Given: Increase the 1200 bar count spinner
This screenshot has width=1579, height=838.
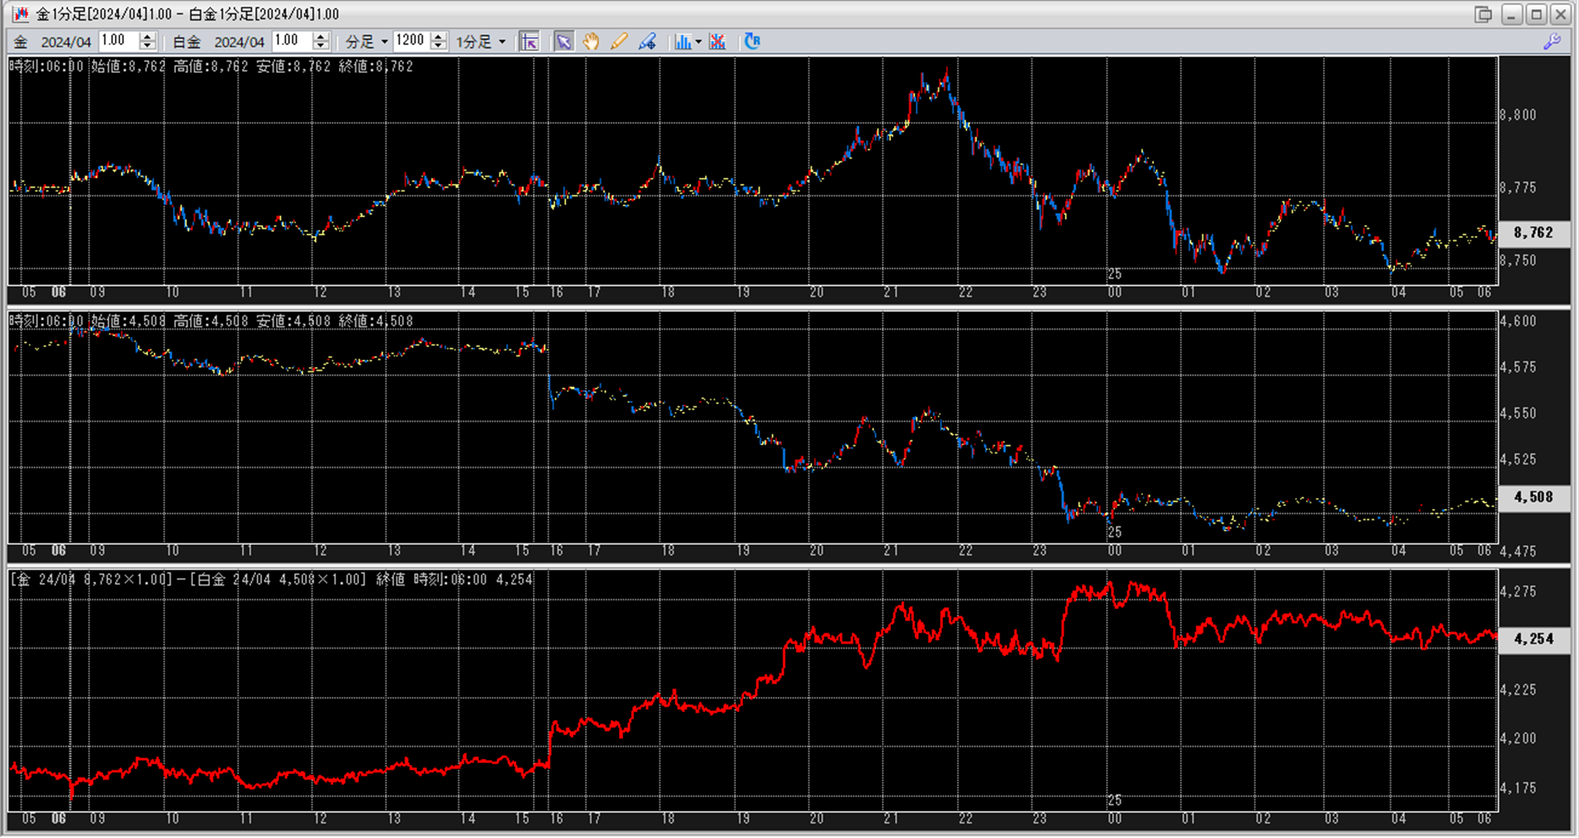Looking at the screenshot, I should coord(438,36).
